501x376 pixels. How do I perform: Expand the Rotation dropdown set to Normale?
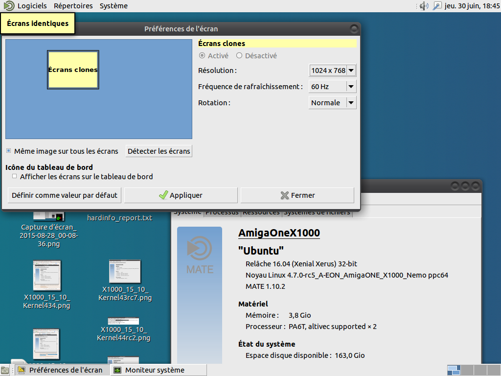click(333, 103)
